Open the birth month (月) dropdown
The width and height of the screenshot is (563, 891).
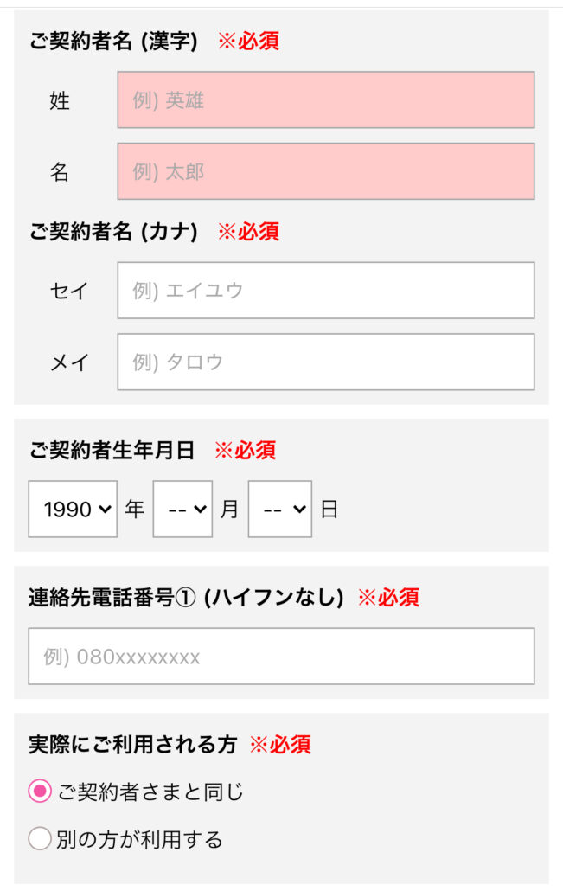coord(182,510)
